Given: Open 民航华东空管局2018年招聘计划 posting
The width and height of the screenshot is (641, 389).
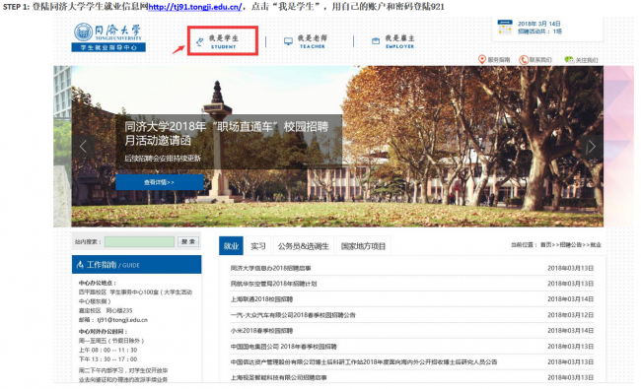Looking at the screenshot, I should (x=273, y=284).
